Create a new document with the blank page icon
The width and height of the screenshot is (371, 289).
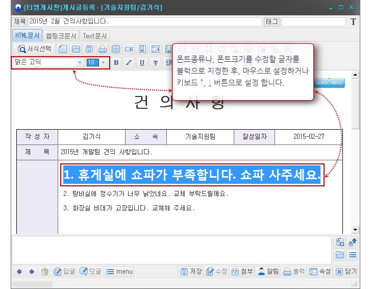click(63, 49)
